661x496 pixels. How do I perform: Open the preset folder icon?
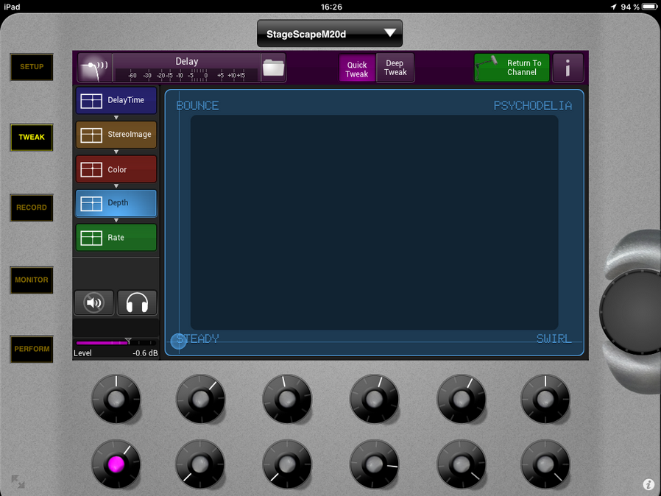(273, 68)
